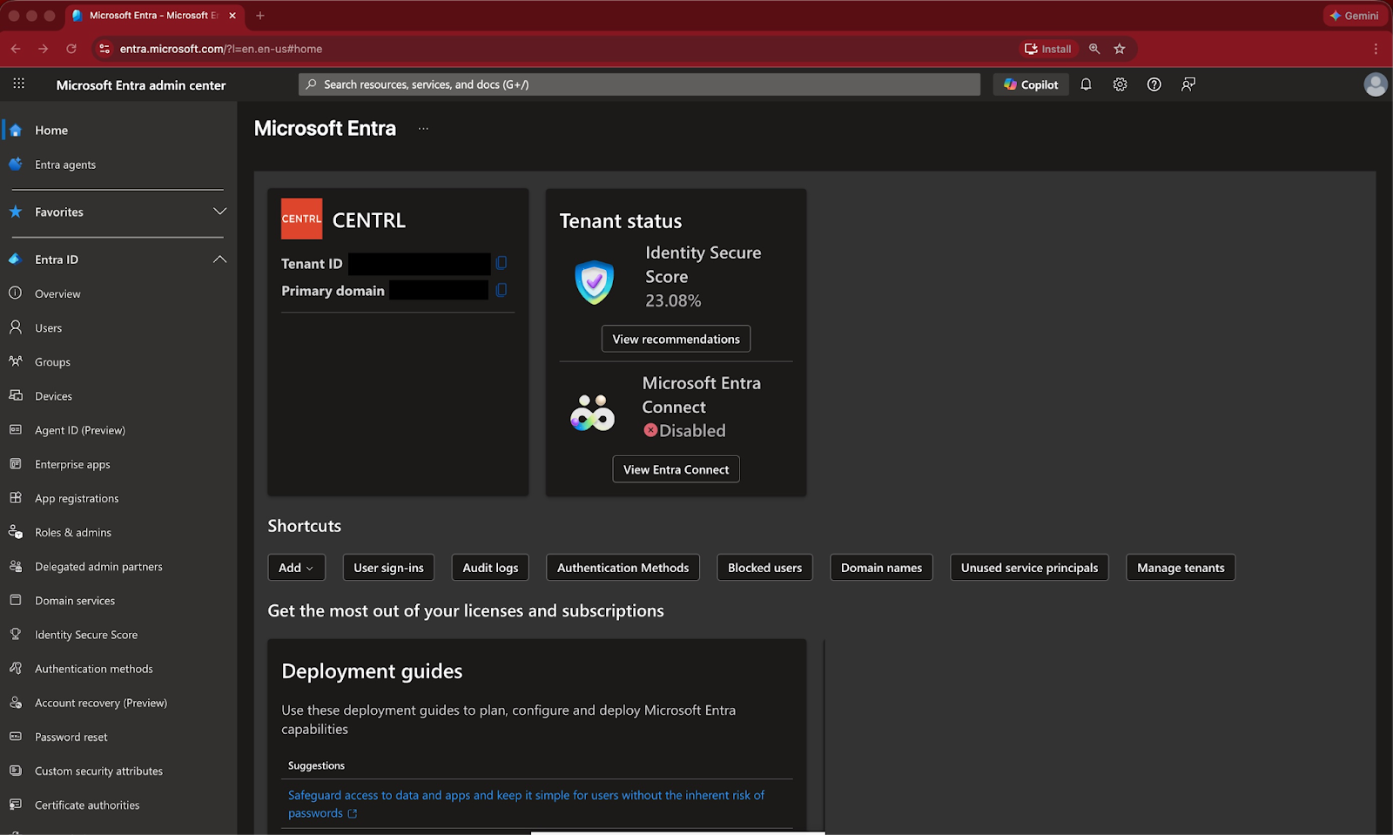Viewport: 1393px width, 835px height.
Task: Click View Entra Connect button
Action: click(676, 469)
